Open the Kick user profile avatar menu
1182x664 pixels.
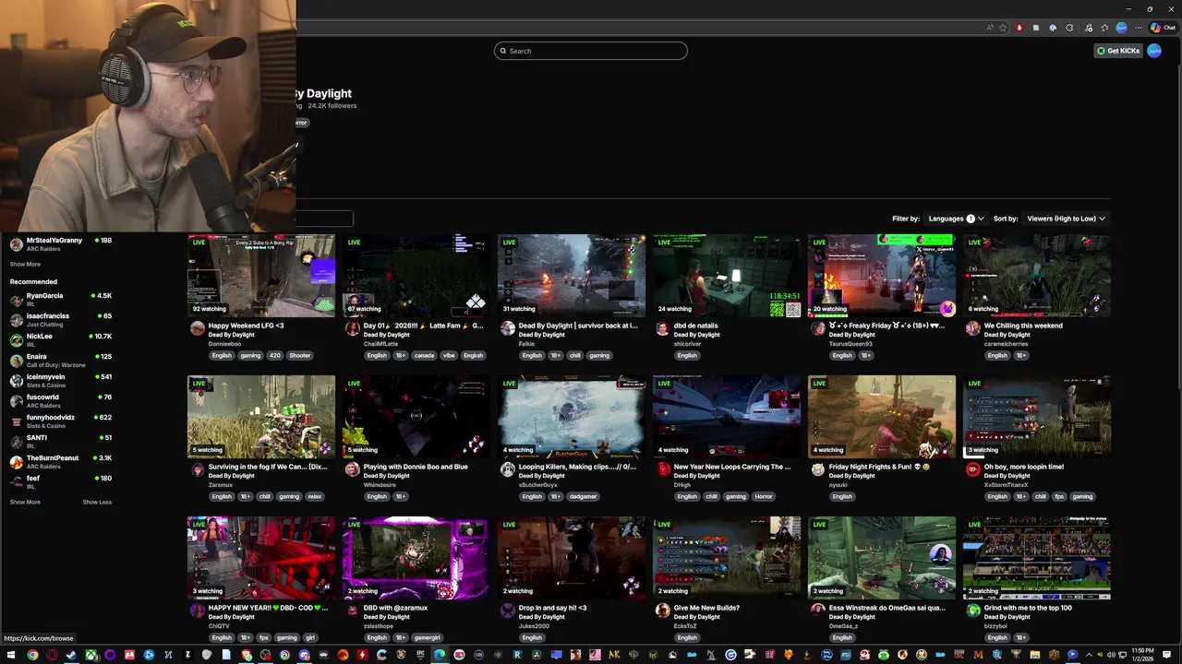[x=1154, y=51]
